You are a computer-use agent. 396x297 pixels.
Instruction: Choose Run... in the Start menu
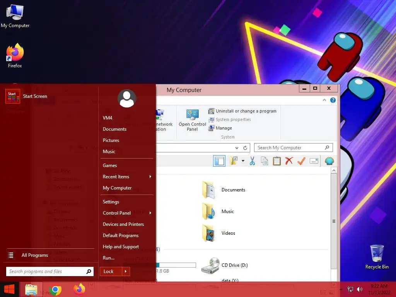[109, 258]
